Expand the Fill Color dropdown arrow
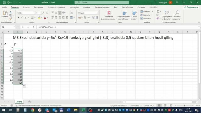Viewport: 201px width, 113px height. click(x=42, y=18)
